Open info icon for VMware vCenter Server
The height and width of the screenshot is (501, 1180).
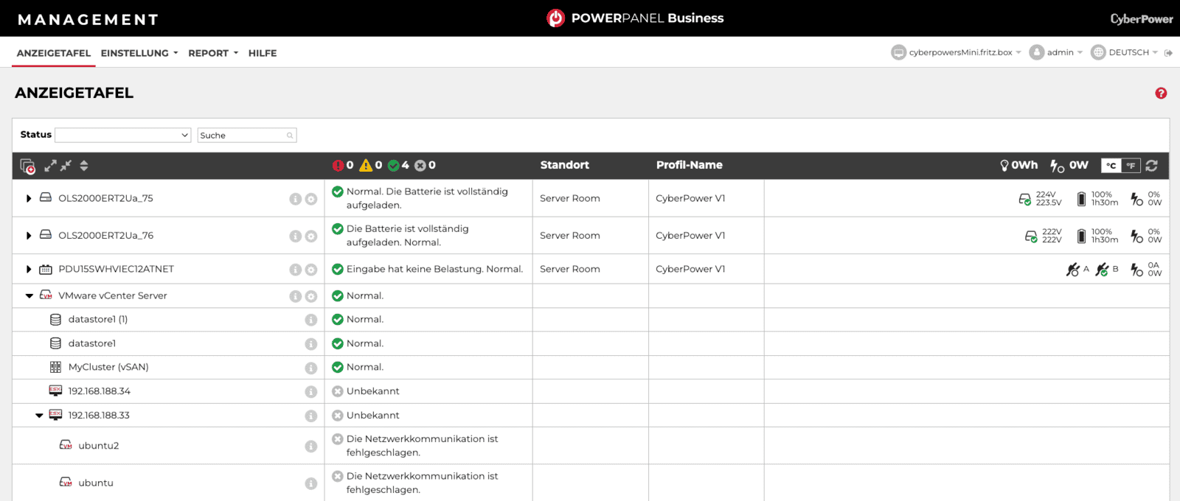pos(295,296)
